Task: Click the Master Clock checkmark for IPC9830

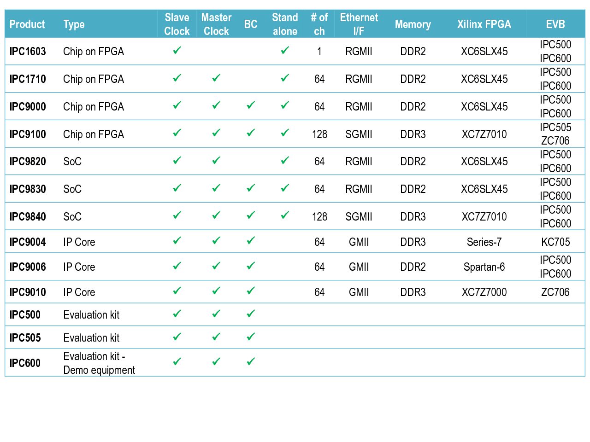Action: 216,188
